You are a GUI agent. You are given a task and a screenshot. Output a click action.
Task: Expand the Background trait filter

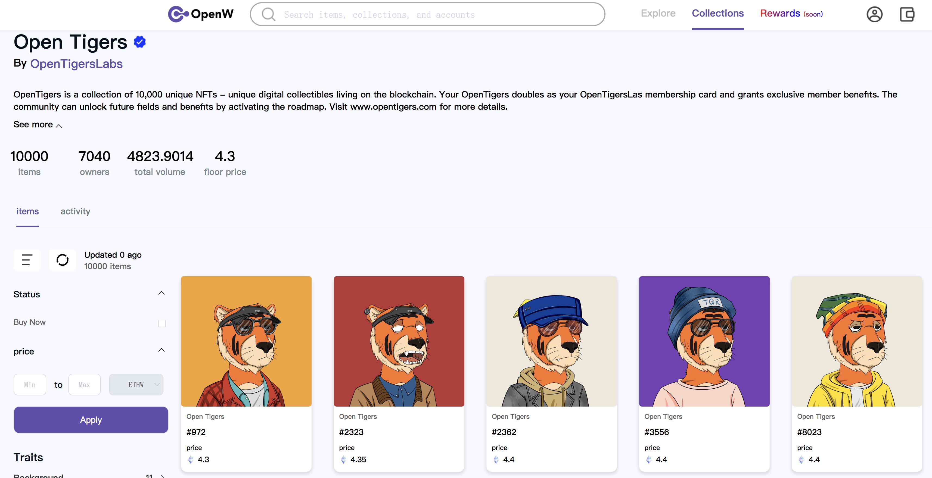pyautogui.click(x=163, y=476)
